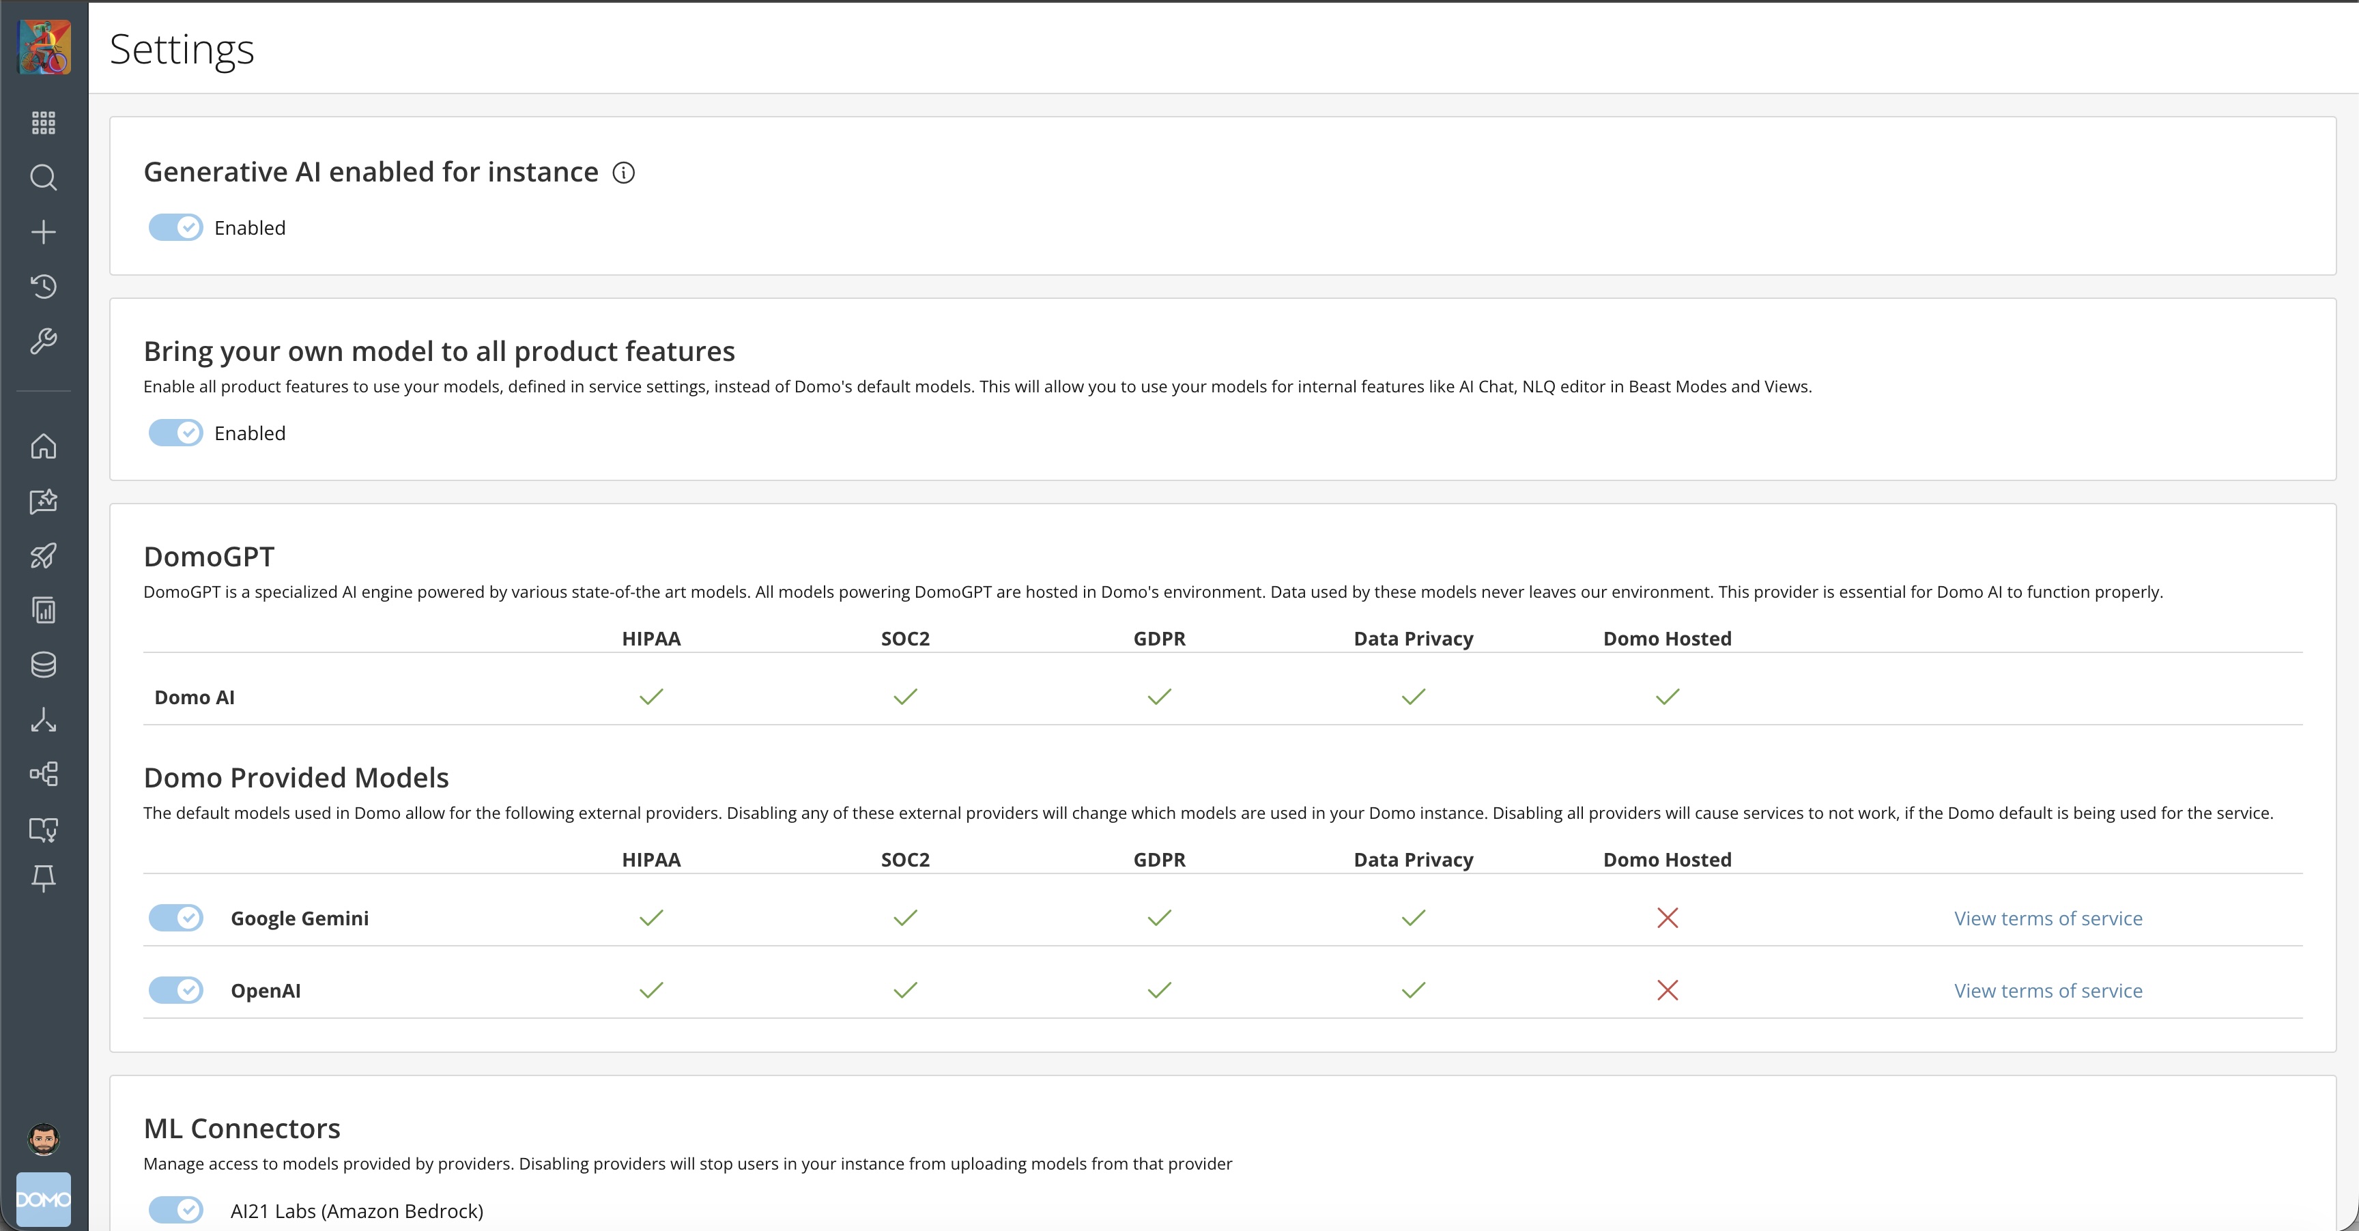Image resolution: width=2359 pixels, height=1231 pixels.
Task: Click the three-way branch icon in sidebar
Action: click(44, 721)
